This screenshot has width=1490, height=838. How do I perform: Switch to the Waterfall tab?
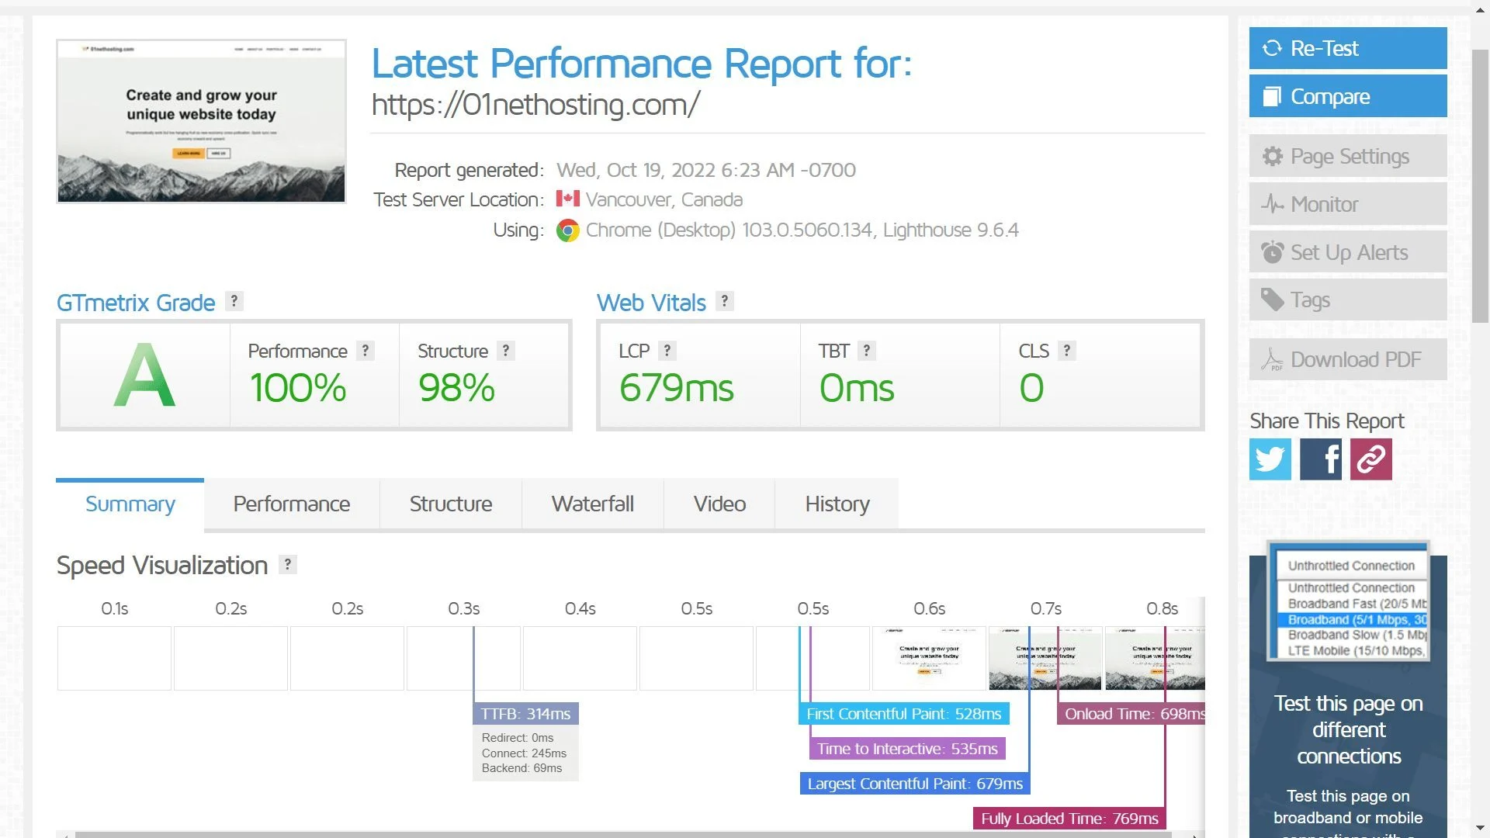[x=592, y=504]
